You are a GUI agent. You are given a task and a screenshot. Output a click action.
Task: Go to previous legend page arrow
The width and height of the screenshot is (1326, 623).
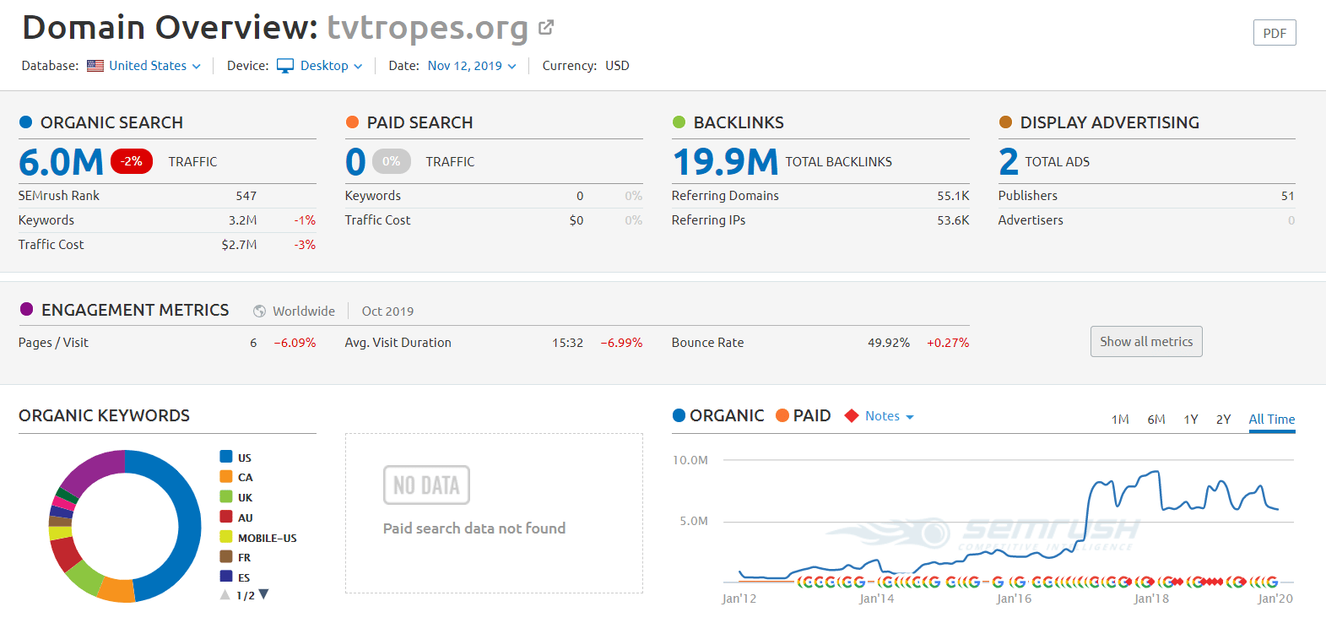pyautogui.click(x=225, y=595)
